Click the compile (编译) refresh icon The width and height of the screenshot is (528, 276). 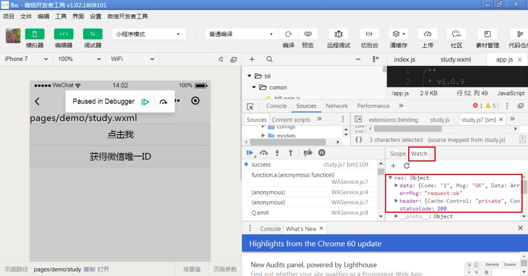click(288, 34)
